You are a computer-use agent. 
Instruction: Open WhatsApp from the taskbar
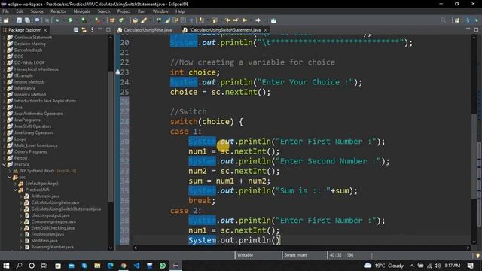163,266
